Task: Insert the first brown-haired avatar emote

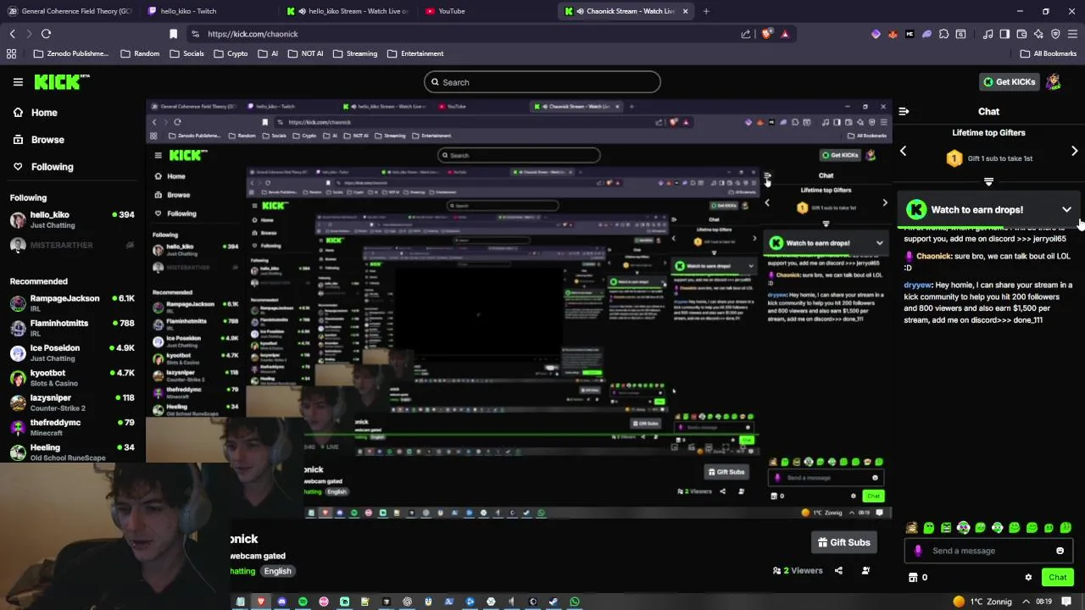Action: coord(912,528)
